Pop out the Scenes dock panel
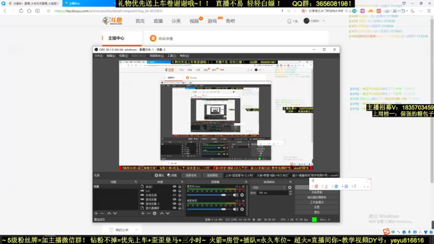Image resolution: width=434 pixels, height=244 pixels. click(136, 182)
